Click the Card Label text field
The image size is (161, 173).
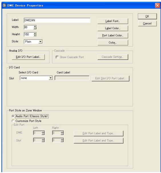[x=72, y=78]
